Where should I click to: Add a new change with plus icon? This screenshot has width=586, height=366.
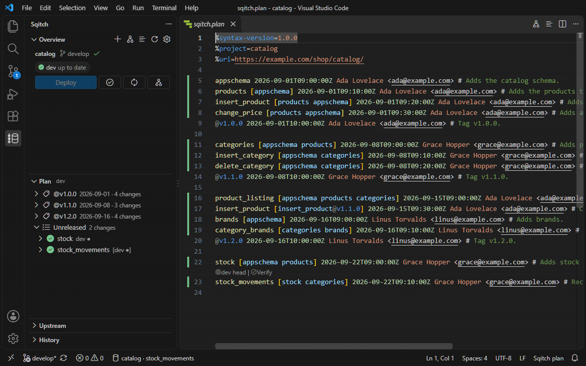(118, 39)
